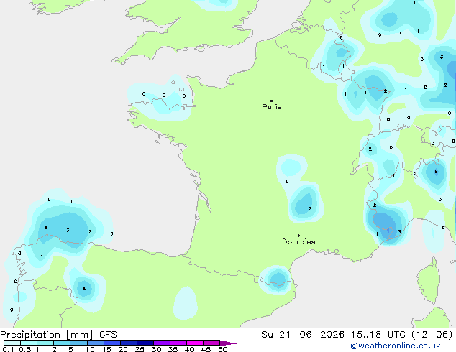Click the '50' legend scale label
456x352 pixels.
[x=222, y=349]
